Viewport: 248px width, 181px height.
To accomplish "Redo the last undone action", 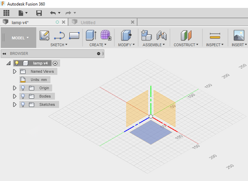I will 68,13.
